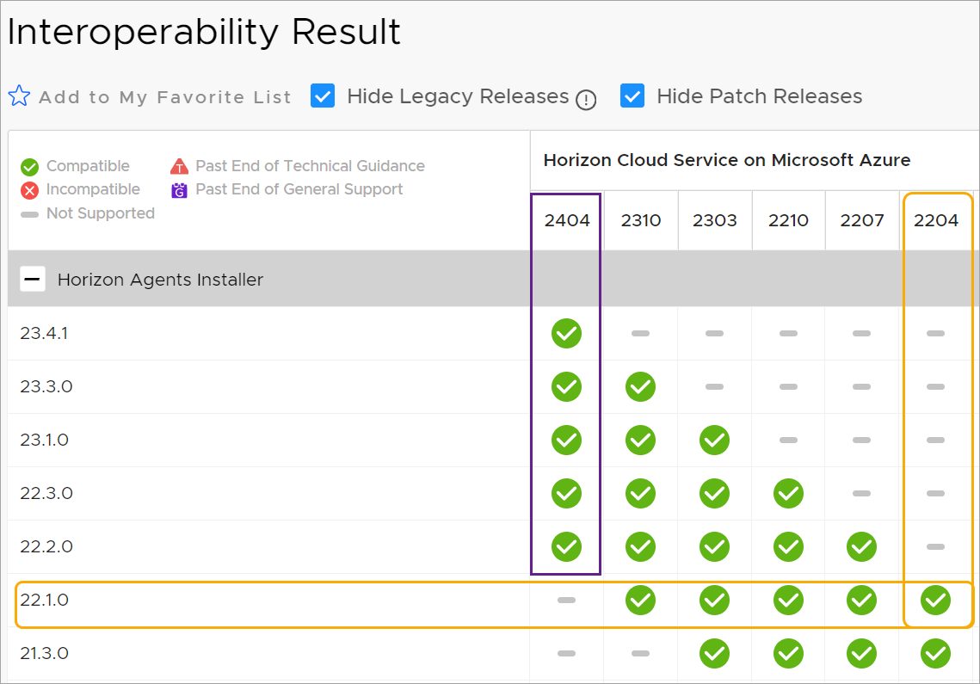Click the Compatible legend label
The width and height of the screenshot is (980, 684).
88,166
